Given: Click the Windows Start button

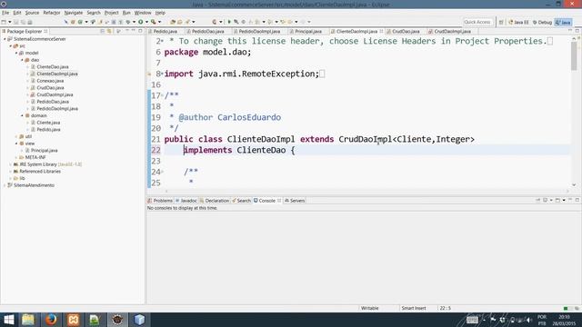Looking at the screenshot, I should pyautogui.click(x=8, y=320).
